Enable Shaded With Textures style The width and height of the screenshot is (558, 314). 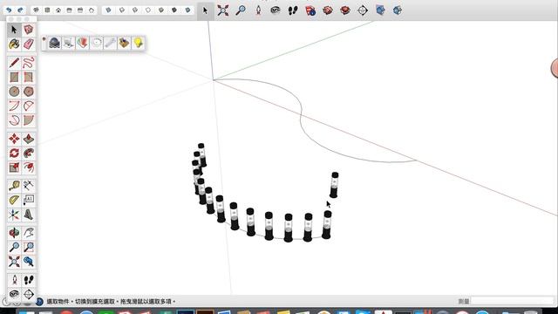pos(174,10)
